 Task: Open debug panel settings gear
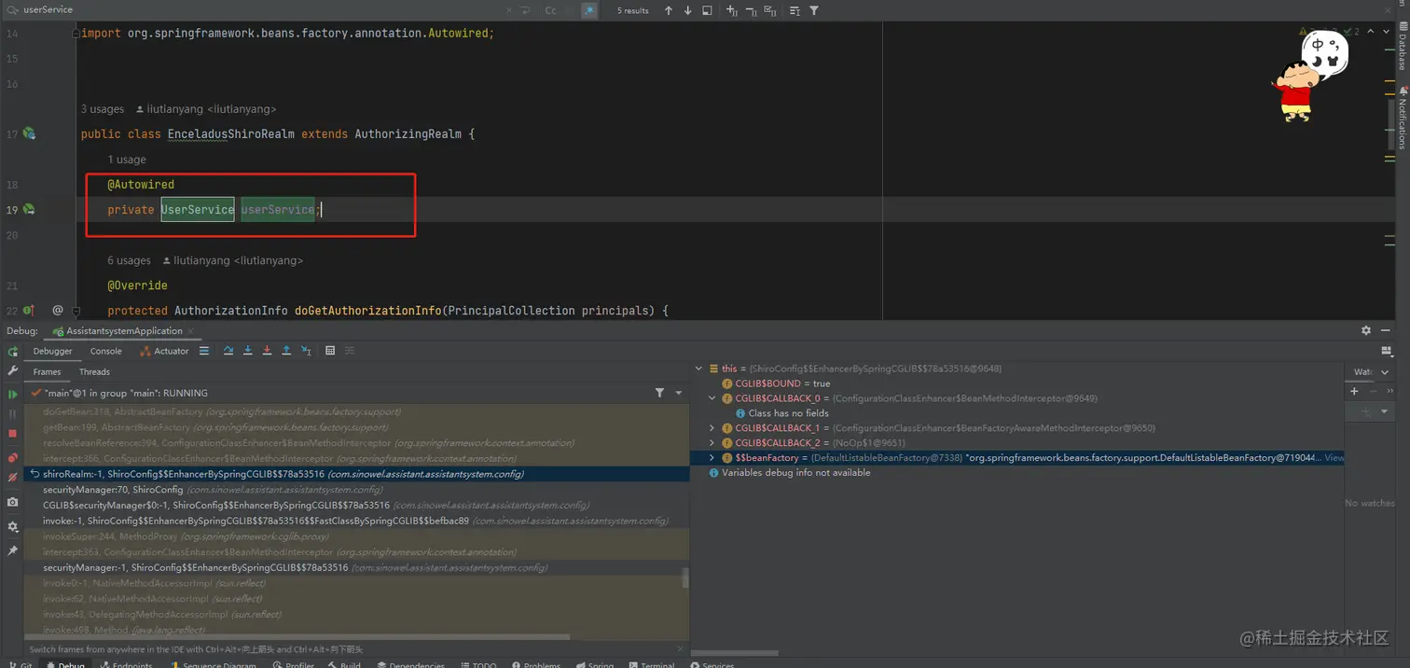click(x=1366, y=330)
